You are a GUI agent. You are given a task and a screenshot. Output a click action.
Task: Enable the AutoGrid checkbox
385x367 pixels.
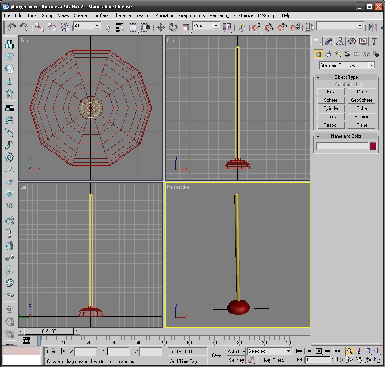click(359, 84)
